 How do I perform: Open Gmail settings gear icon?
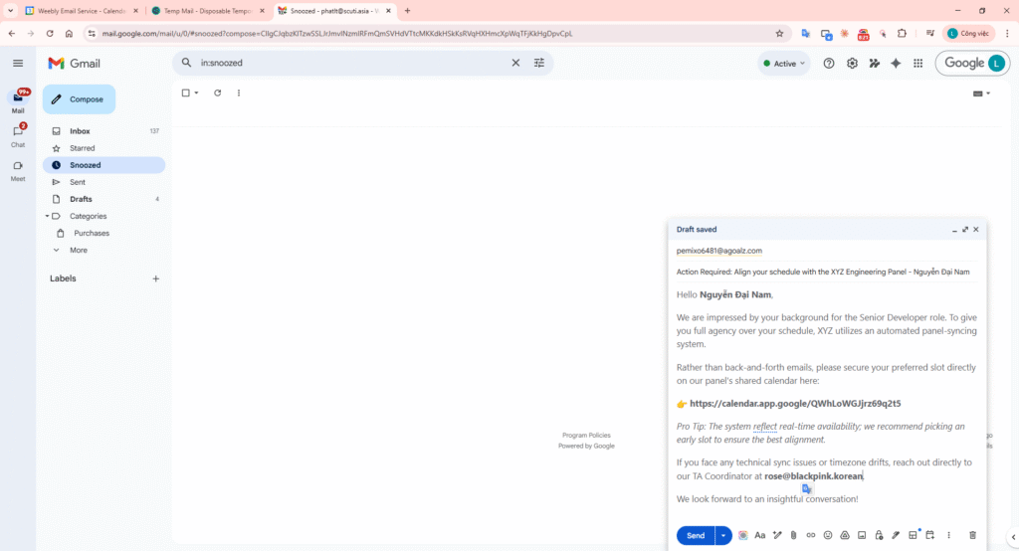point(852,63)
